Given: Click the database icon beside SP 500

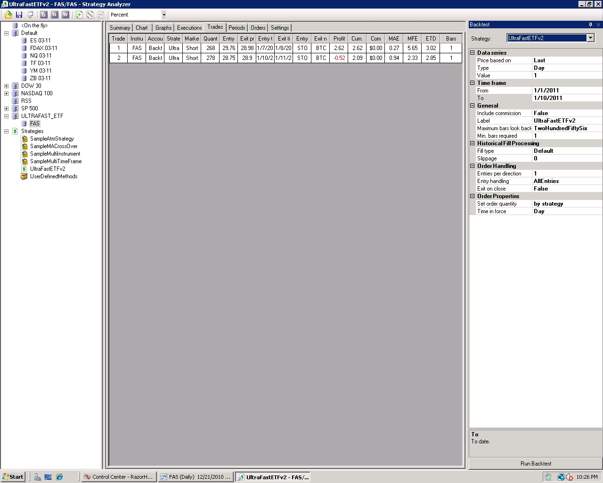Looking at the screenshot, I should click(15, 108).
